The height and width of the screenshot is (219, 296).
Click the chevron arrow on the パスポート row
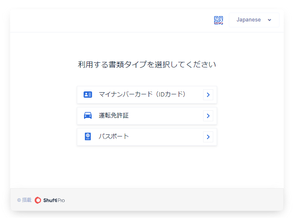pos(208,137)
